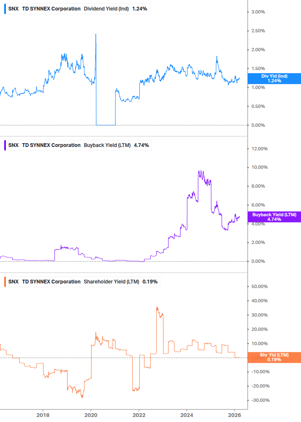Click the 2026 label on the time axis
Screen dimensions: 301x422
[235, 415]
